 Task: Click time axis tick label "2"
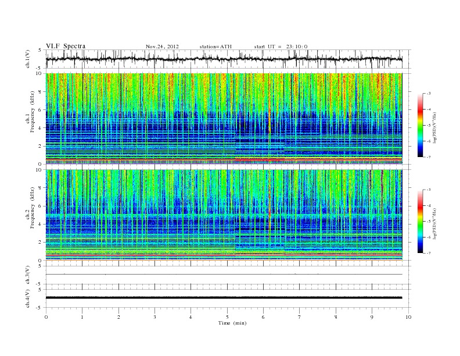click(x=118, y=317)
